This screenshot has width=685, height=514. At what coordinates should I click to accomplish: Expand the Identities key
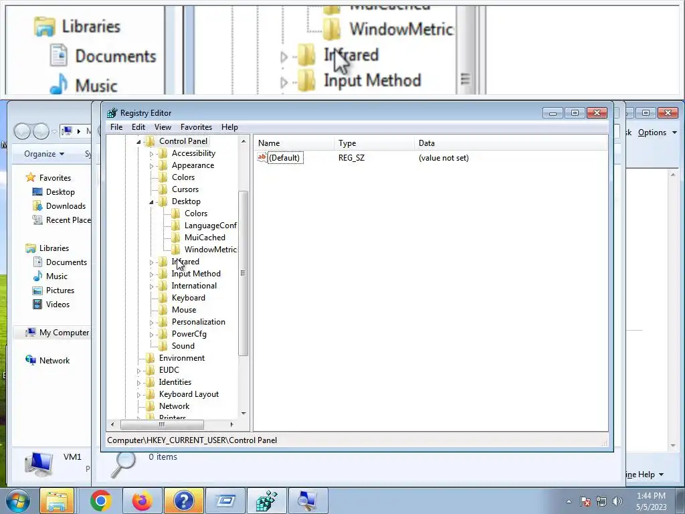point(138,382)
